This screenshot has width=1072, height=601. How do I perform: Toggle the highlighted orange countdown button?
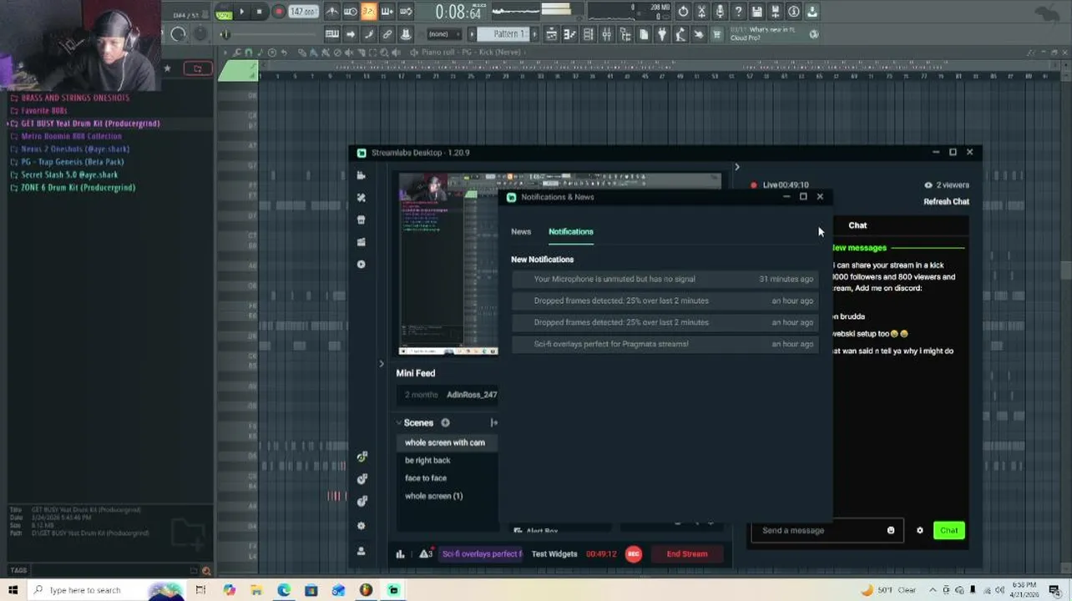[368, 12]
